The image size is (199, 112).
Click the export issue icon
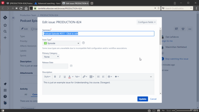pos(183,29)
